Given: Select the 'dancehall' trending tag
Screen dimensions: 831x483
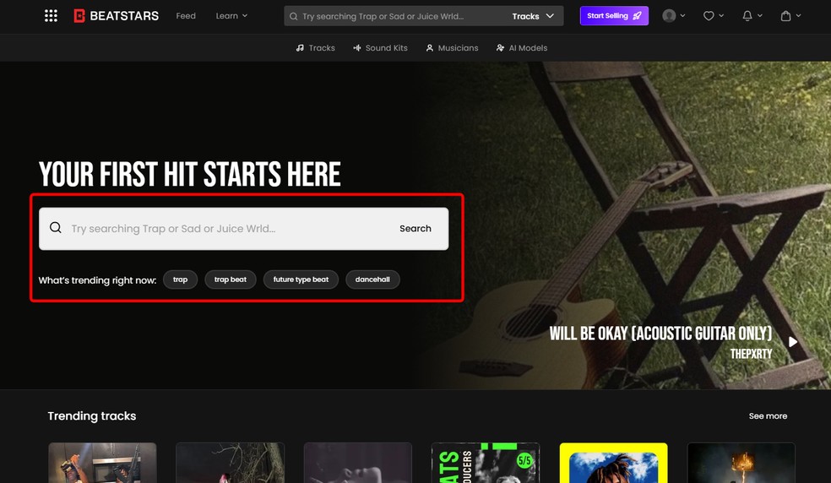Looking at the screenshot, I should coord(372,279).
